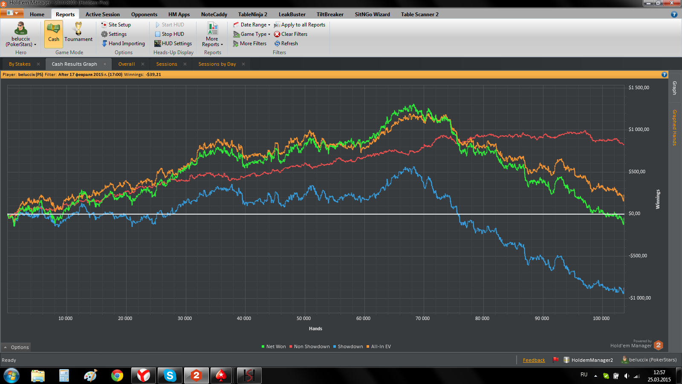Switch to Hold'em Manager 2 taskbar icon
Image resolution: width=682 pixels, height=384 pixels.
197,375
